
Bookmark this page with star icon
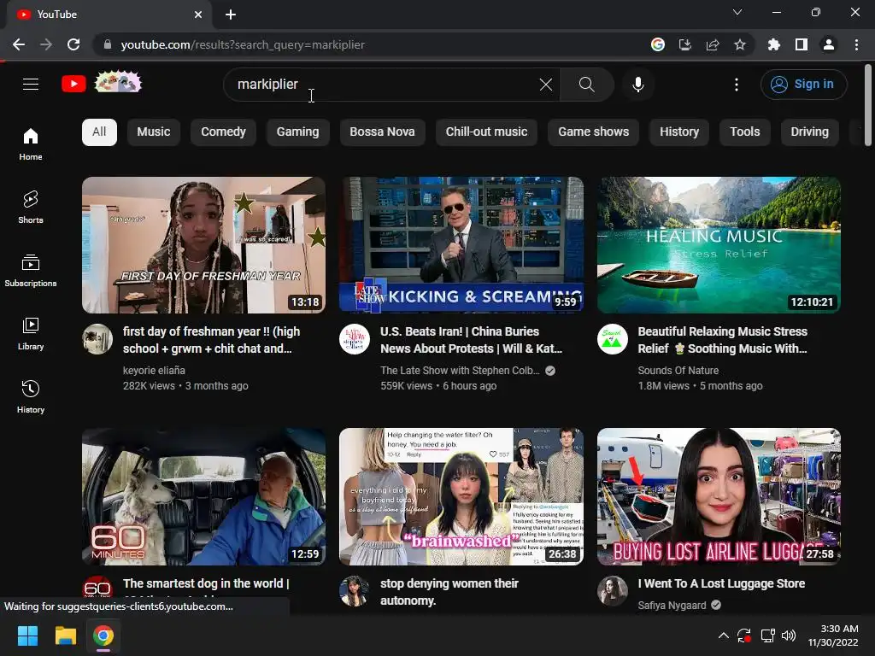click(x=740, y=44)
